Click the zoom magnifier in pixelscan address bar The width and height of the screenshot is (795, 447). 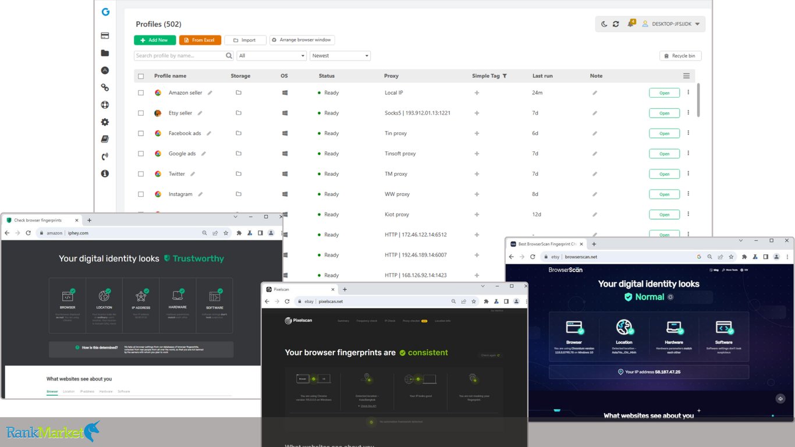tap(453, 301)
